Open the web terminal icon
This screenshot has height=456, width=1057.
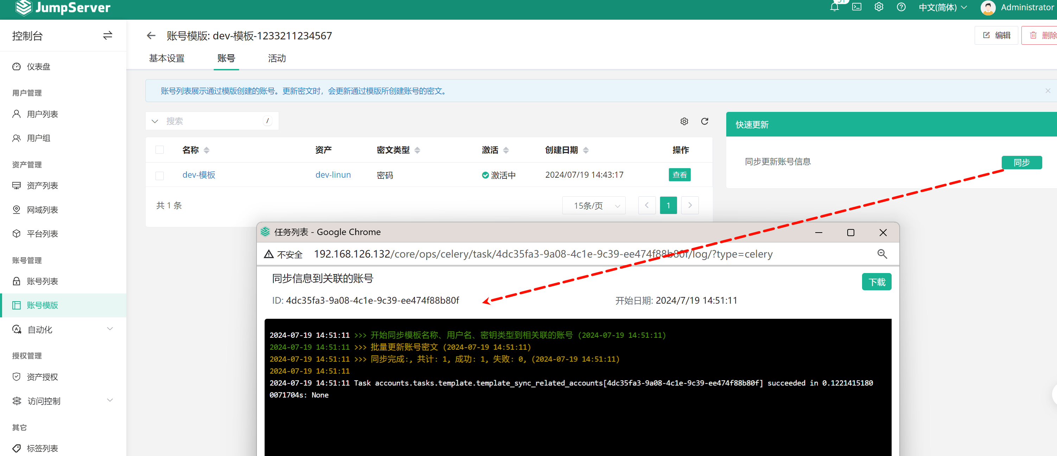coord(857,7)
